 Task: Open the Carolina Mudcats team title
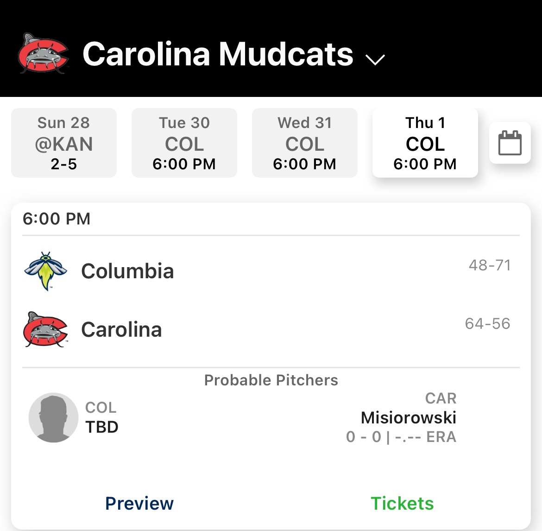coord(218,54)
